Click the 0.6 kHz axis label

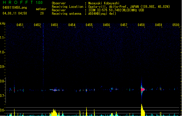tap(2, 110)
